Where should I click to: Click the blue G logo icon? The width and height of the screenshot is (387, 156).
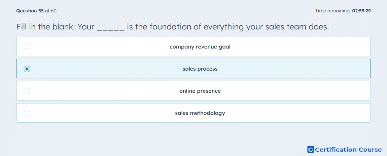pyautogui.click(x=311, y=149)
